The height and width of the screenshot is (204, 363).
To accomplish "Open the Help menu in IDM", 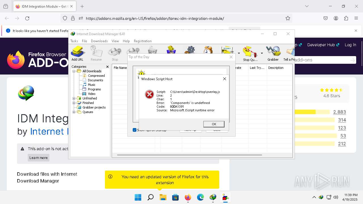I will pos(126,41).
